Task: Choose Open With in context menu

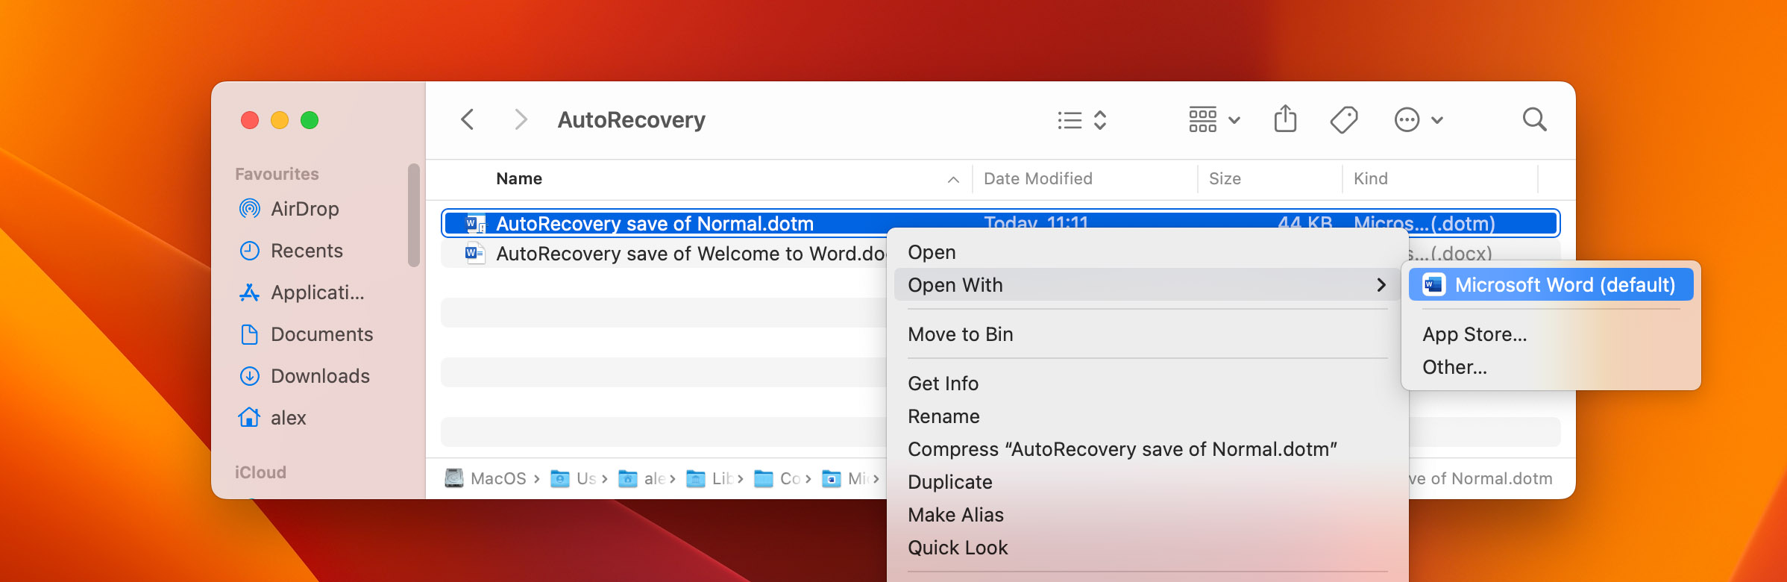Action: point(1147,285)
